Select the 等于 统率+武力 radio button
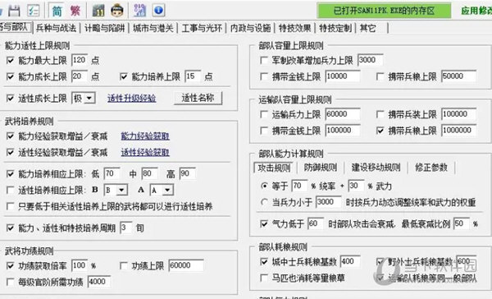Image resolution: width=492 pixels, height=299 pixels. tap(264, 186)
